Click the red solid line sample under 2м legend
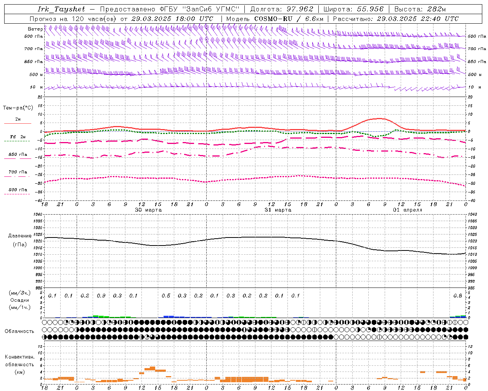 [x=18, y=123]
